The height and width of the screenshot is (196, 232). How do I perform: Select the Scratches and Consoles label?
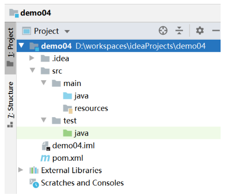coord(82,183)
